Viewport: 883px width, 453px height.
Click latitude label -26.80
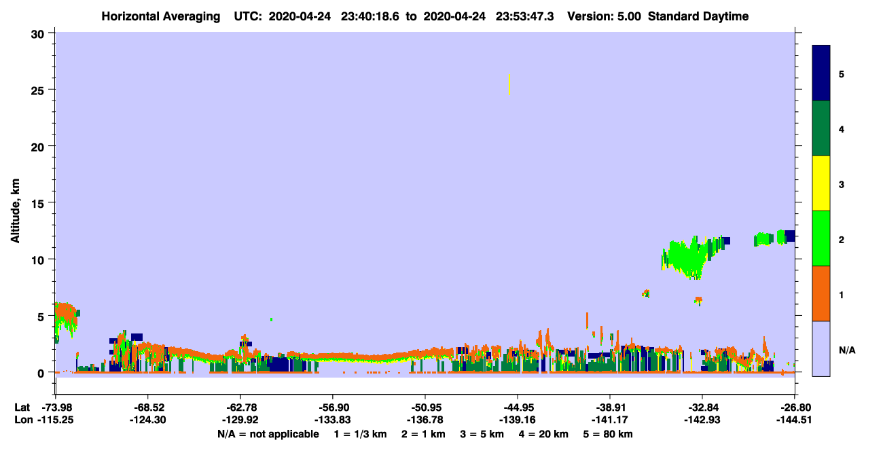pos(795,407)
